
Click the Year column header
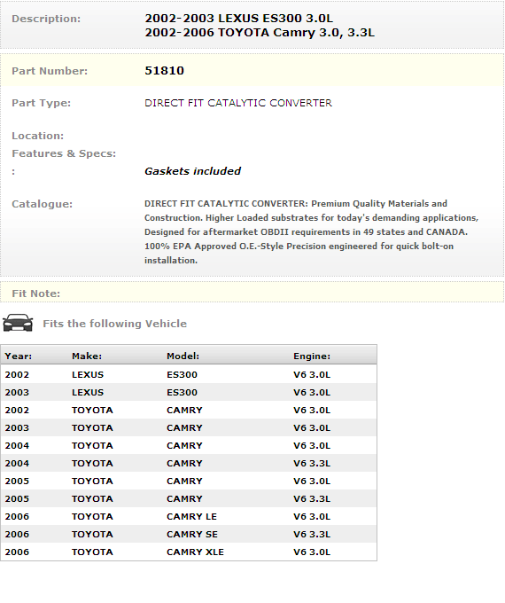(18, 356)
